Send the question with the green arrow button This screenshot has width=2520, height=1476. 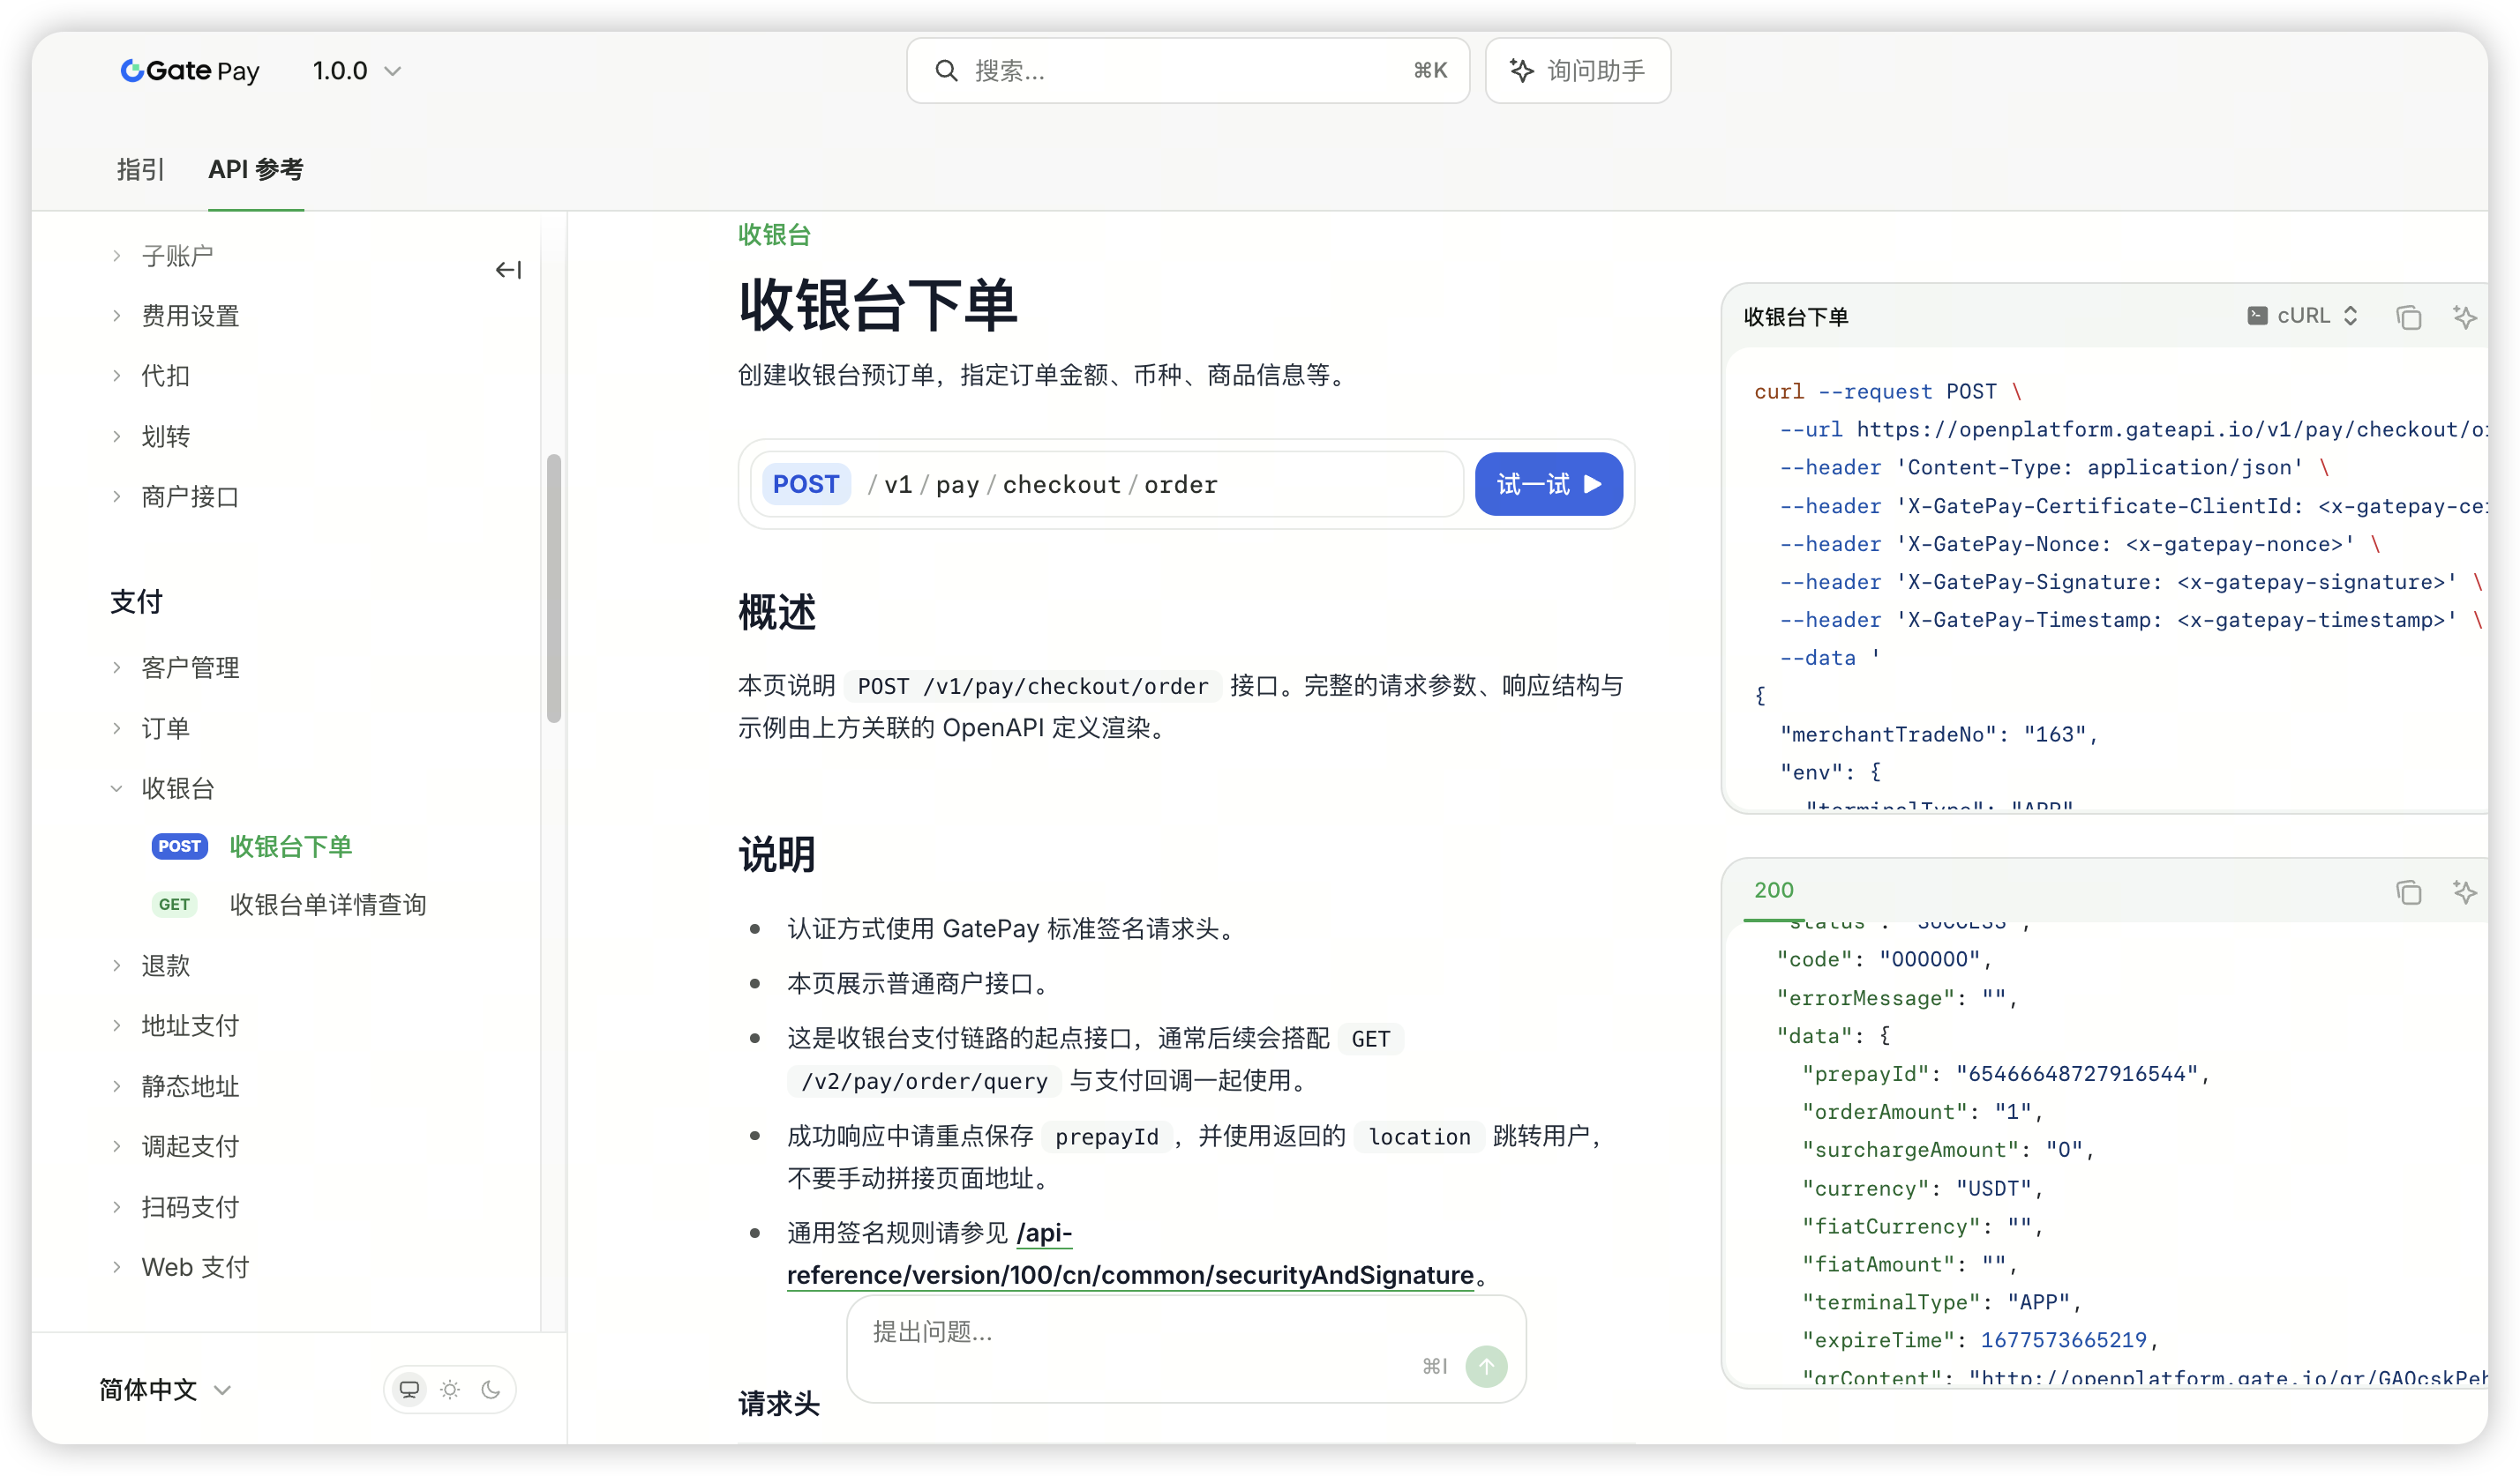tap(1486, 1366)
